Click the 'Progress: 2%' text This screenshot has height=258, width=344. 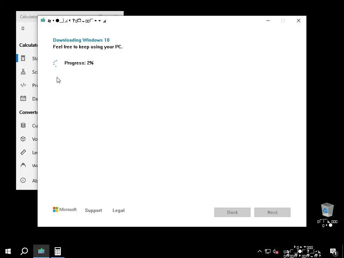(x=79, y=63)
